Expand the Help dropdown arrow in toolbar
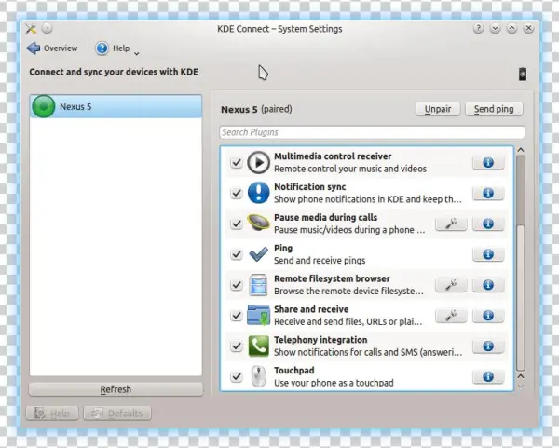 137,52
